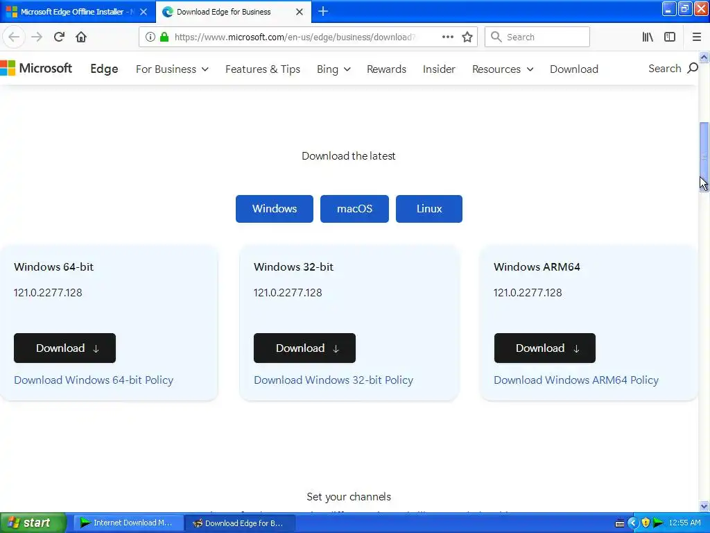Open the Library bookshelf icon
Image resolution: width=710 pixels, height=533 pixels.
pos(648,37)
